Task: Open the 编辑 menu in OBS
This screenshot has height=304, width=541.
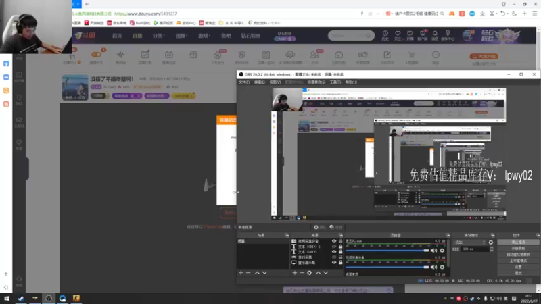Action: pyautogui.click(x=259, y=82)
